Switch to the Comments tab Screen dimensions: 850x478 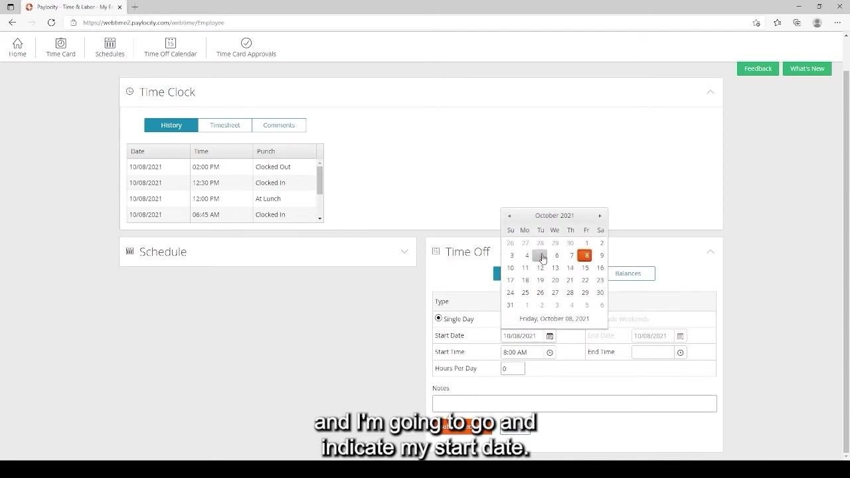coord(279,125)
